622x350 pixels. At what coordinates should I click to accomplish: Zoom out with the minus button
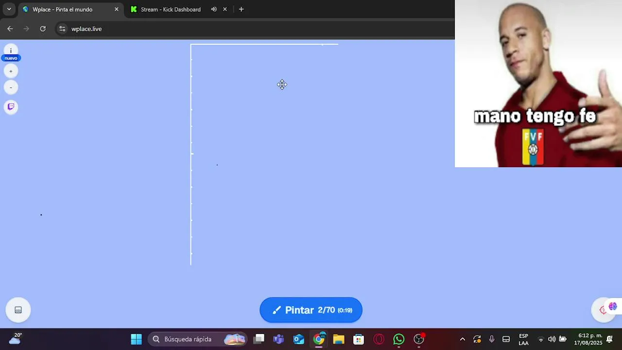11,87
